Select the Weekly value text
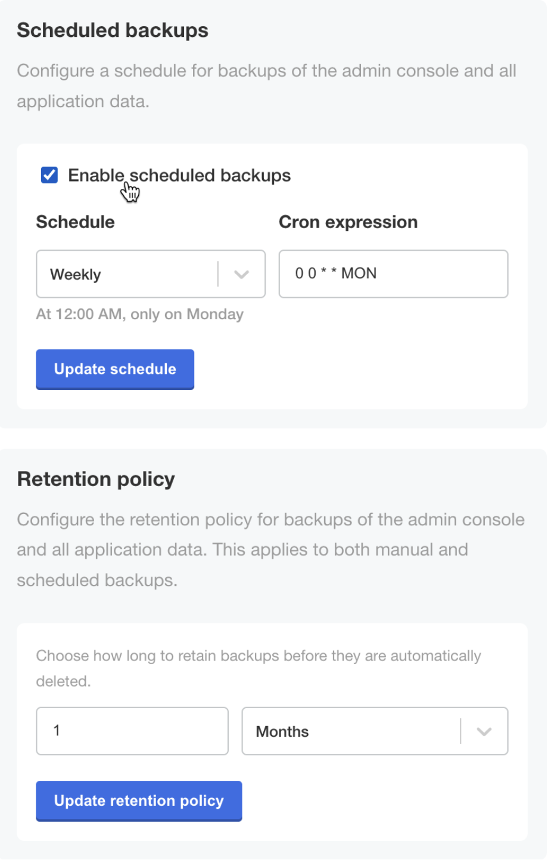Image resolution: width=548 pixels, height=860 pixels. (75, 274)
